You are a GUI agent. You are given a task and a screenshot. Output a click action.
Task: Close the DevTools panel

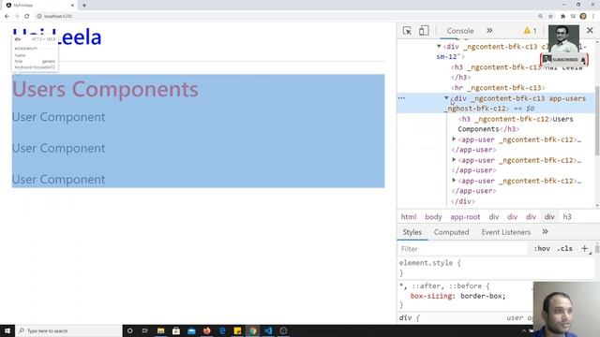pyautogui.click(x=590, y=30)
